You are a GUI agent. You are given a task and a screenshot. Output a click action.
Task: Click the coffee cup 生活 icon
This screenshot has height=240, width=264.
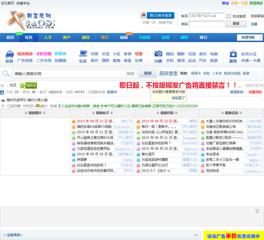tap(83, 54)
